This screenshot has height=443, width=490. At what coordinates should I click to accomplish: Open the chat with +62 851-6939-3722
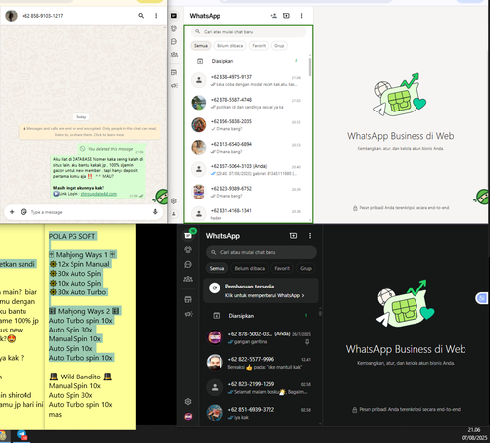click(261, 413)
